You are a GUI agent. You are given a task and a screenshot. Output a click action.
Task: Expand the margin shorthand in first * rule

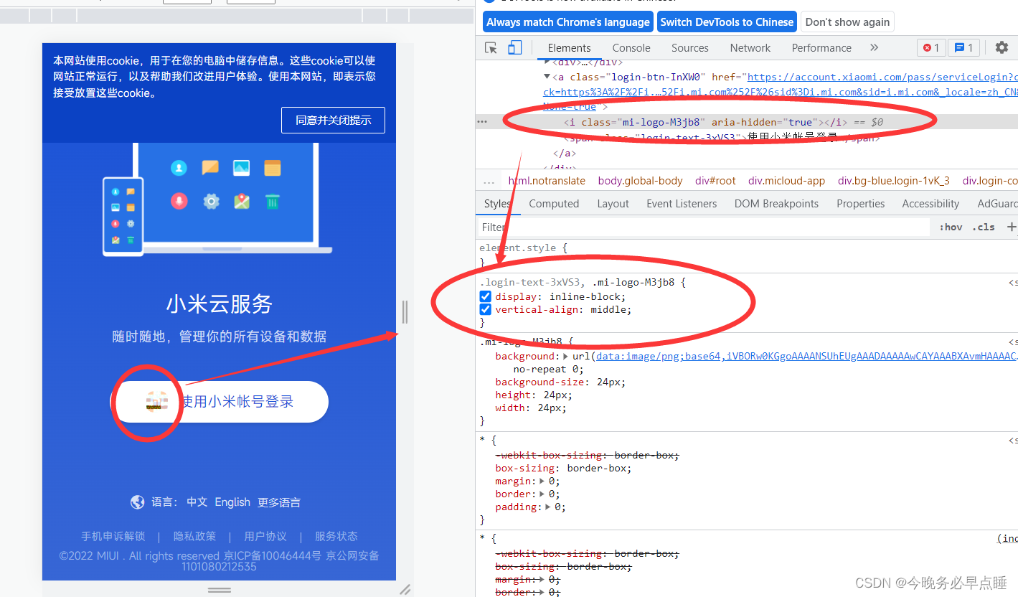point(542,481)
